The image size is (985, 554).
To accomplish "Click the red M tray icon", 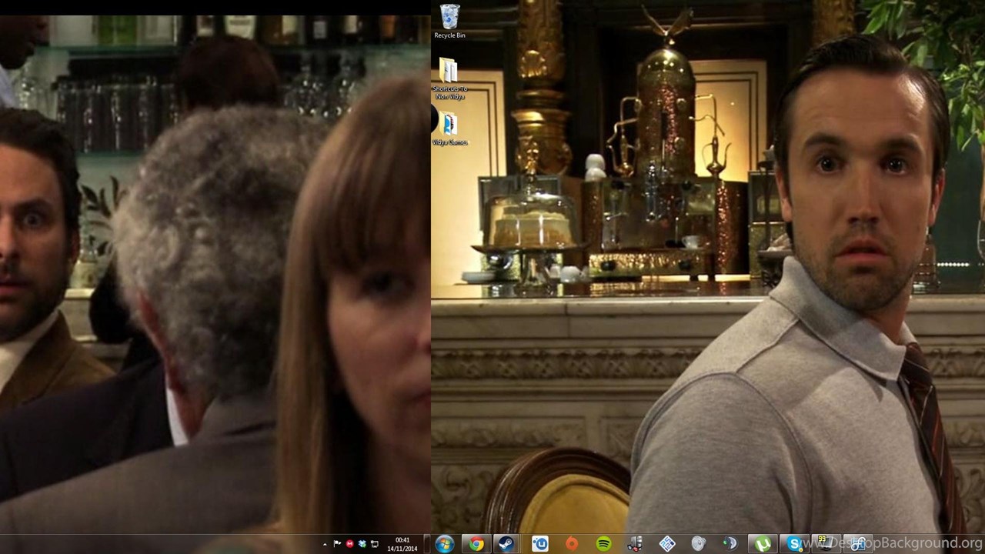I will pyautogui.click(x=350, y=544).
